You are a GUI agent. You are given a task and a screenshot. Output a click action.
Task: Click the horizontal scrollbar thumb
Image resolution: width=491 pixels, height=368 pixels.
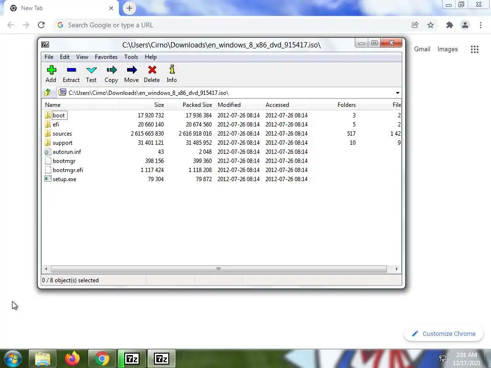tap(219, 269)
